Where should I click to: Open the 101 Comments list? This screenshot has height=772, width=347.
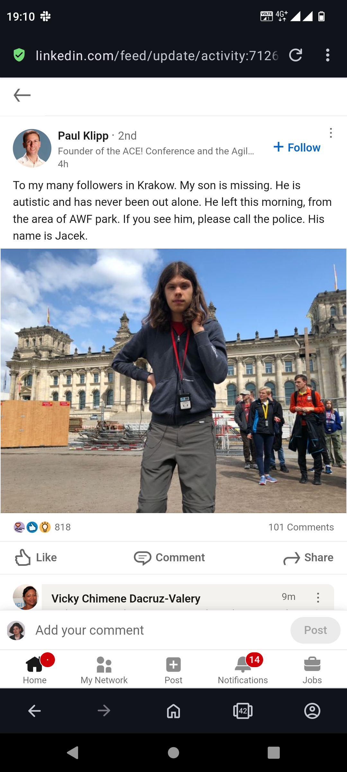coord(301,527)
